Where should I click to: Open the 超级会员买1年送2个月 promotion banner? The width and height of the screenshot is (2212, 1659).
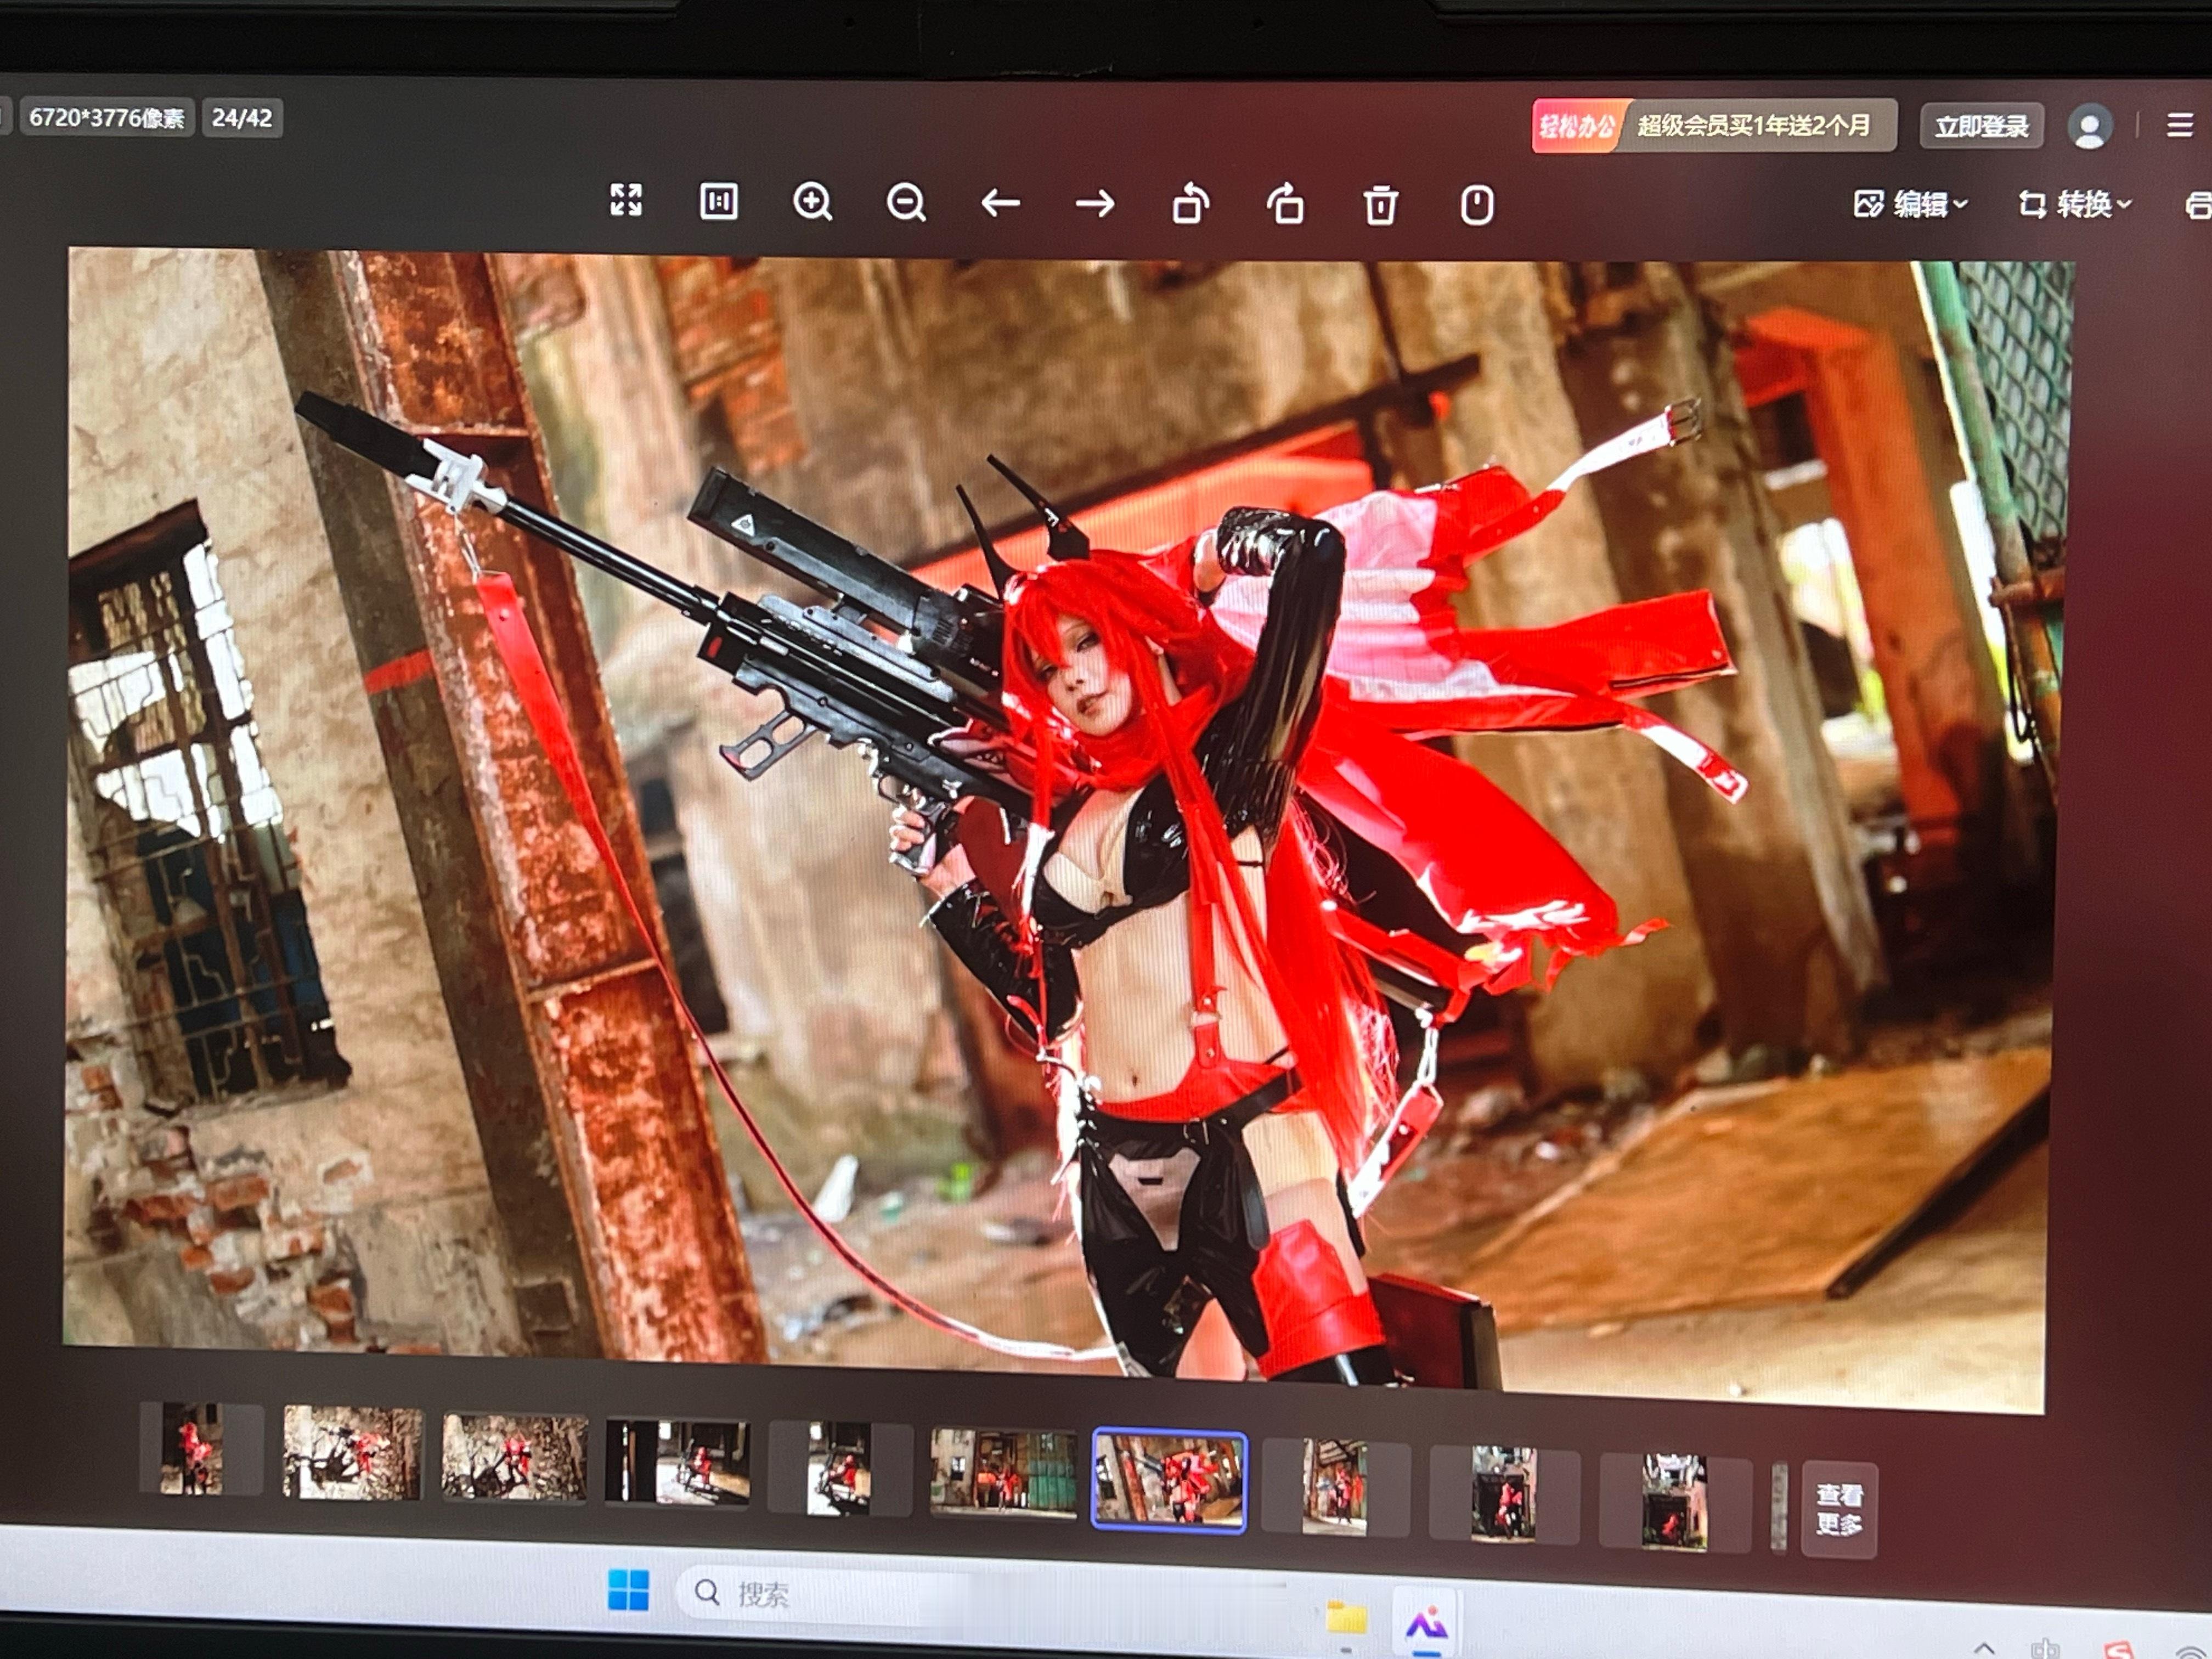pos(1755,125)
